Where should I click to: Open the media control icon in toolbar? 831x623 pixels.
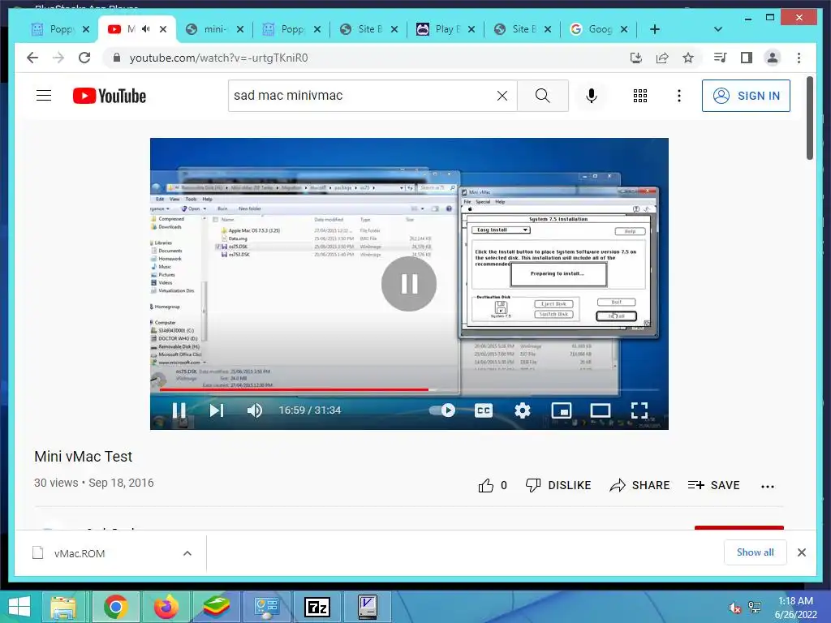point(720,58)
